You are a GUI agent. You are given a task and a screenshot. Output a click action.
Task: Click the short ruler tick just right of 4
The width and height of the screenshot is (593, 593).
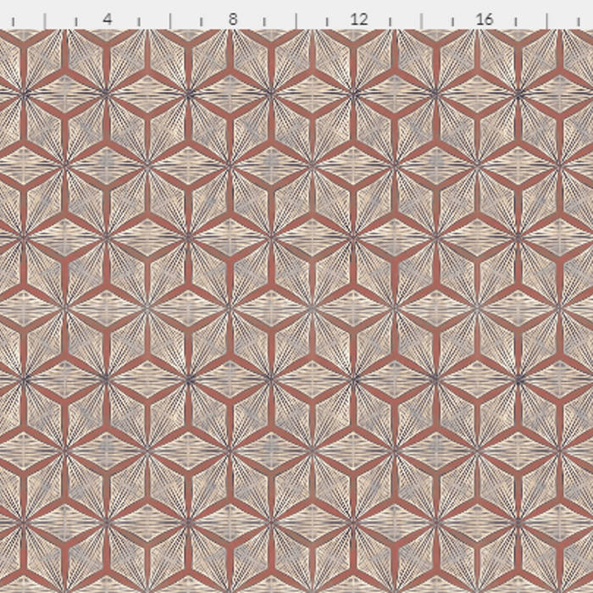pos(139,22)
